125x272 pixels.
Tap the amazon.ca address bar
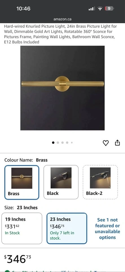pyautogui.click(x=62, y=19)
